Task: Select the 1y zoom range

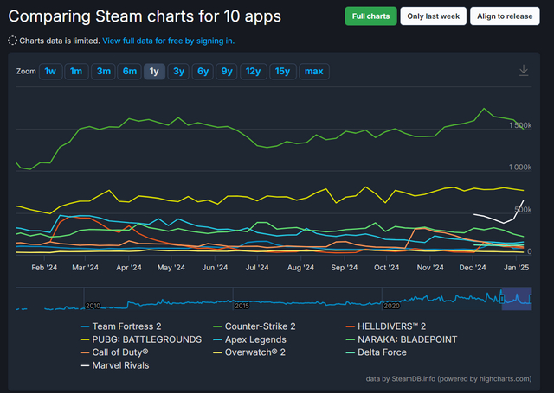Action: (154, 72)
